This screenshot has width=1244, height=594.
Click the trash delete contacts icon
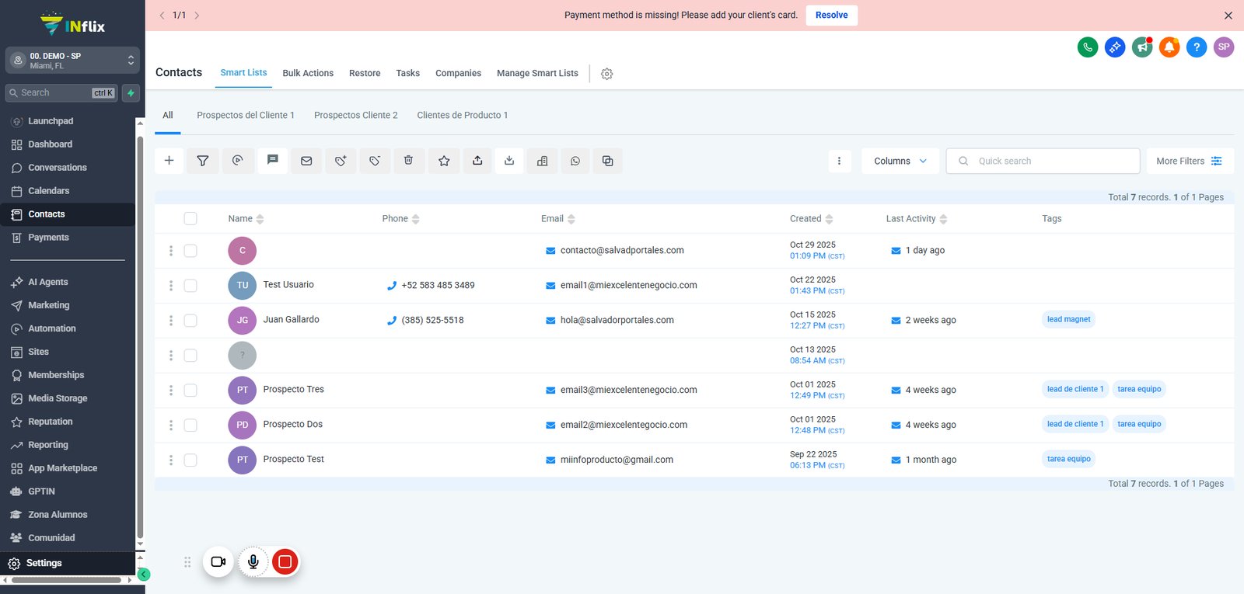click(x=408, y=161)
